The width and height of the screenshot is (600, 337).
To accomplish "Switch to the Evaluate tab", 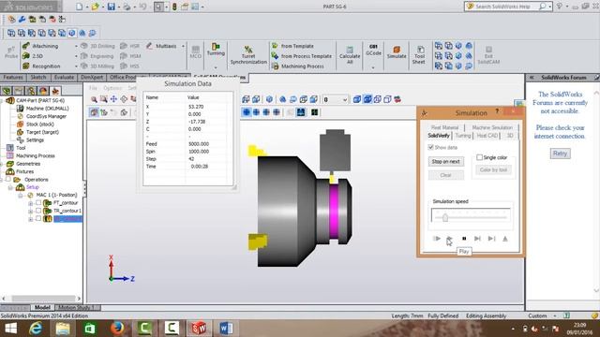I will [x=64, y=77].
